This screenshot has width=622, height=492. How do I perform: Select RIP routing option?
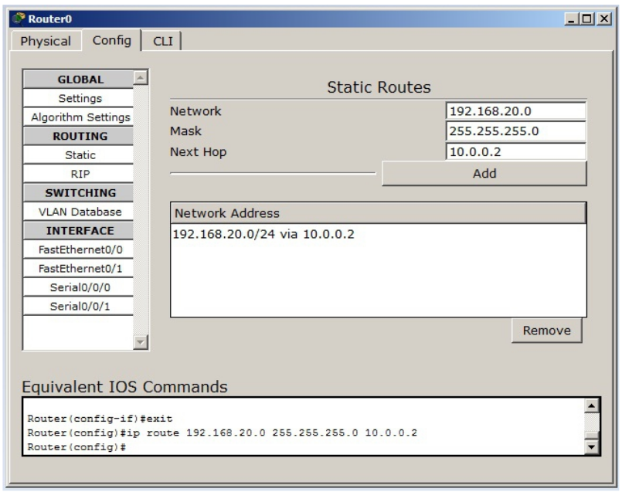(x=80, y=174)
